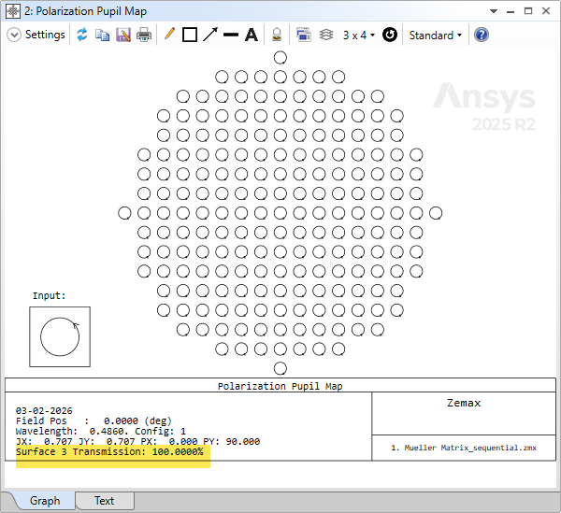Minimize the Polarization Pupil Map window
Screen dimensions: 561x513
tap(511, 12)
